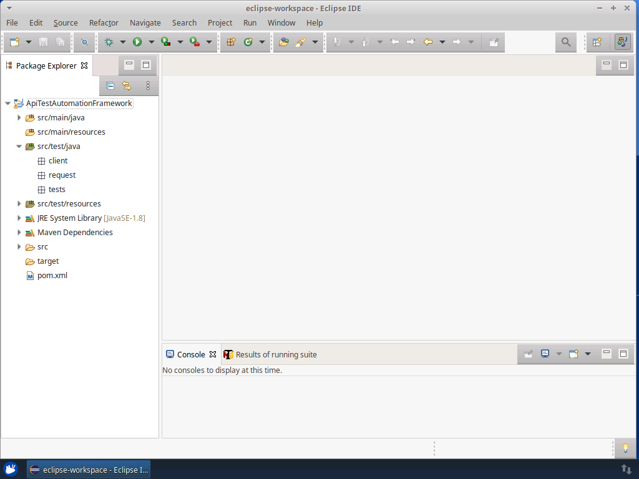Select the src/main/resources folder
639x479 pixels.
click(x=71, y=132)
